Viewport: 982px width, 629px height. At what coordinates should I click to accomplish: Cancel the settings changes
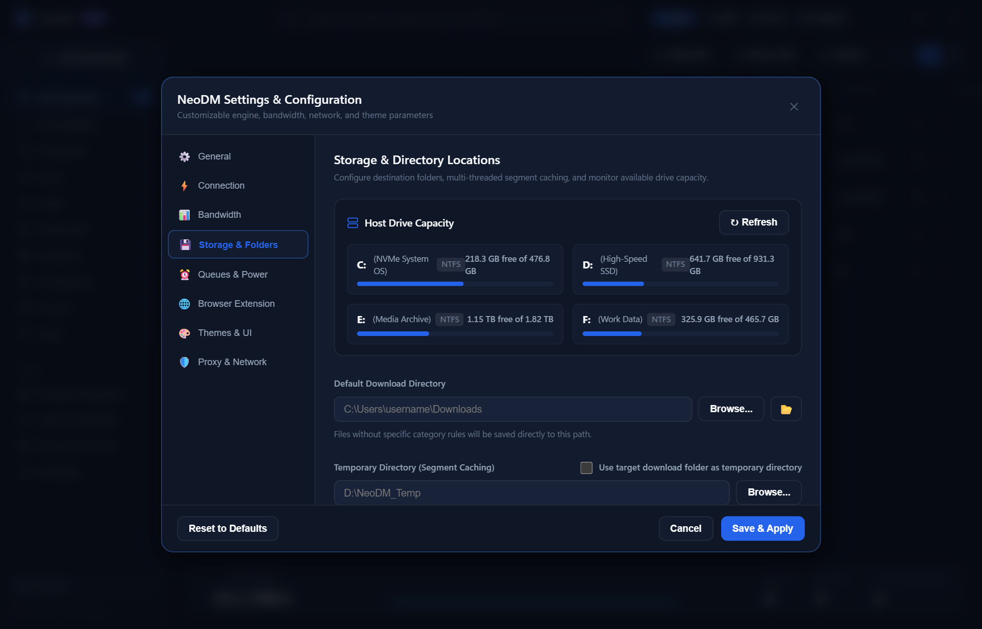coord(685,528)
